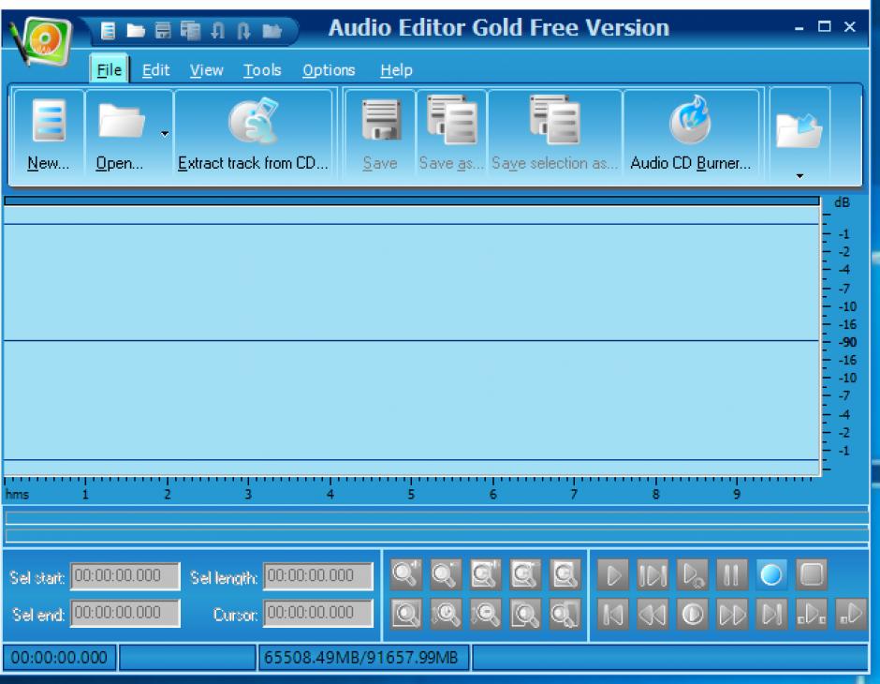880x684 pixels.
Task: Click the 5 mark on the time ruler
Action: [x=411, y=495]
